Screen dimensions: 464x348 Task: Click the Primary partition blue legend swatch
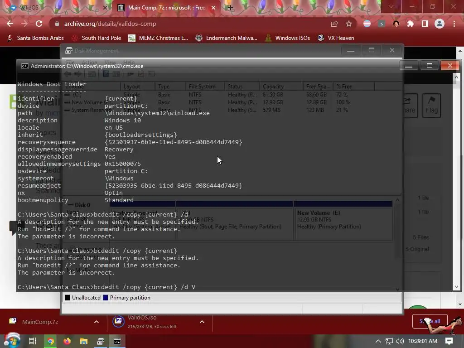pyautogui.click(x=105, y=298)
